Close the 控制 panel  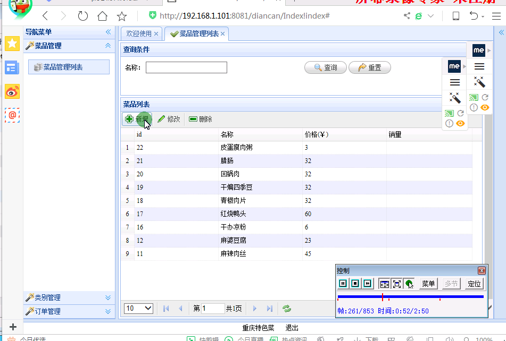coord(482,270)
